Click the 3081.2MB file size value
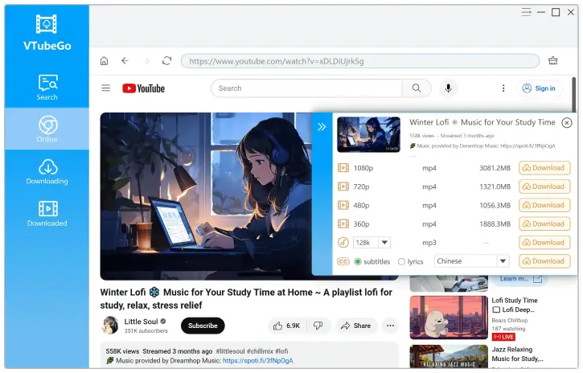This screenshot has height=373, width=583. click(495, 168)
